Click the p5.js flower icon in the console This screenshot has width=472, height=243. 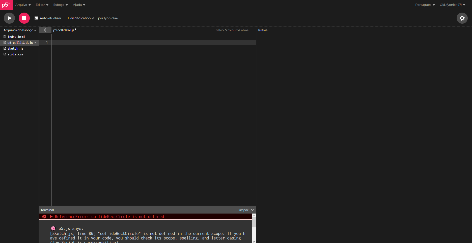[53, 228]
